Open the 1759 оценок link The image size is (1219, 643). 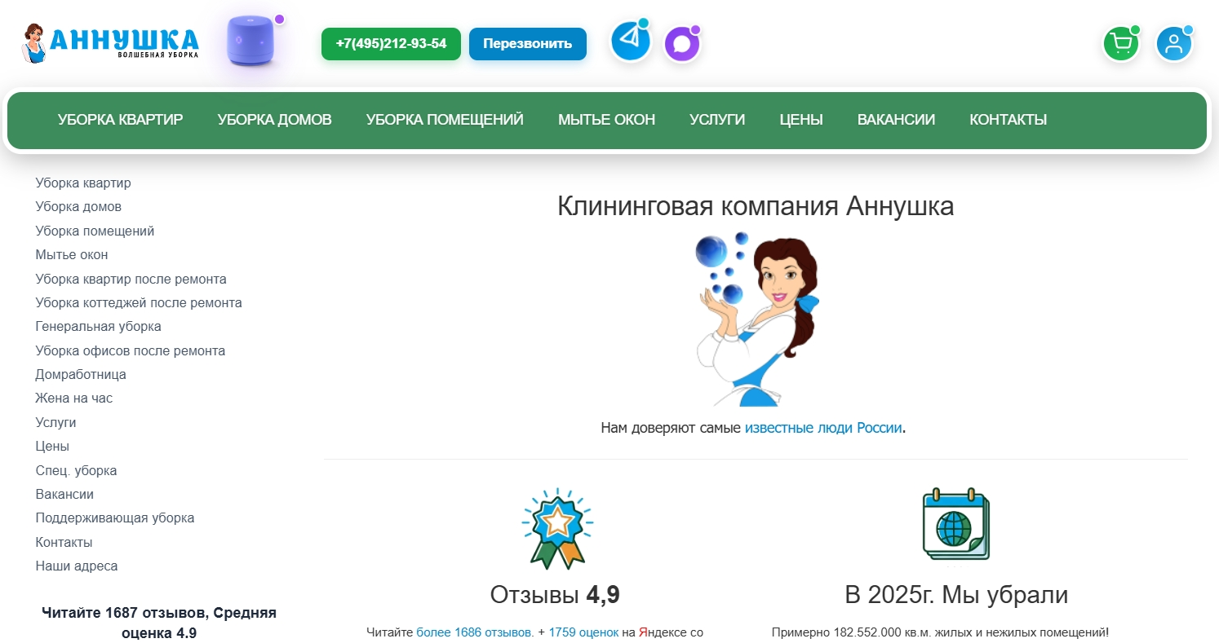[583, 632]
